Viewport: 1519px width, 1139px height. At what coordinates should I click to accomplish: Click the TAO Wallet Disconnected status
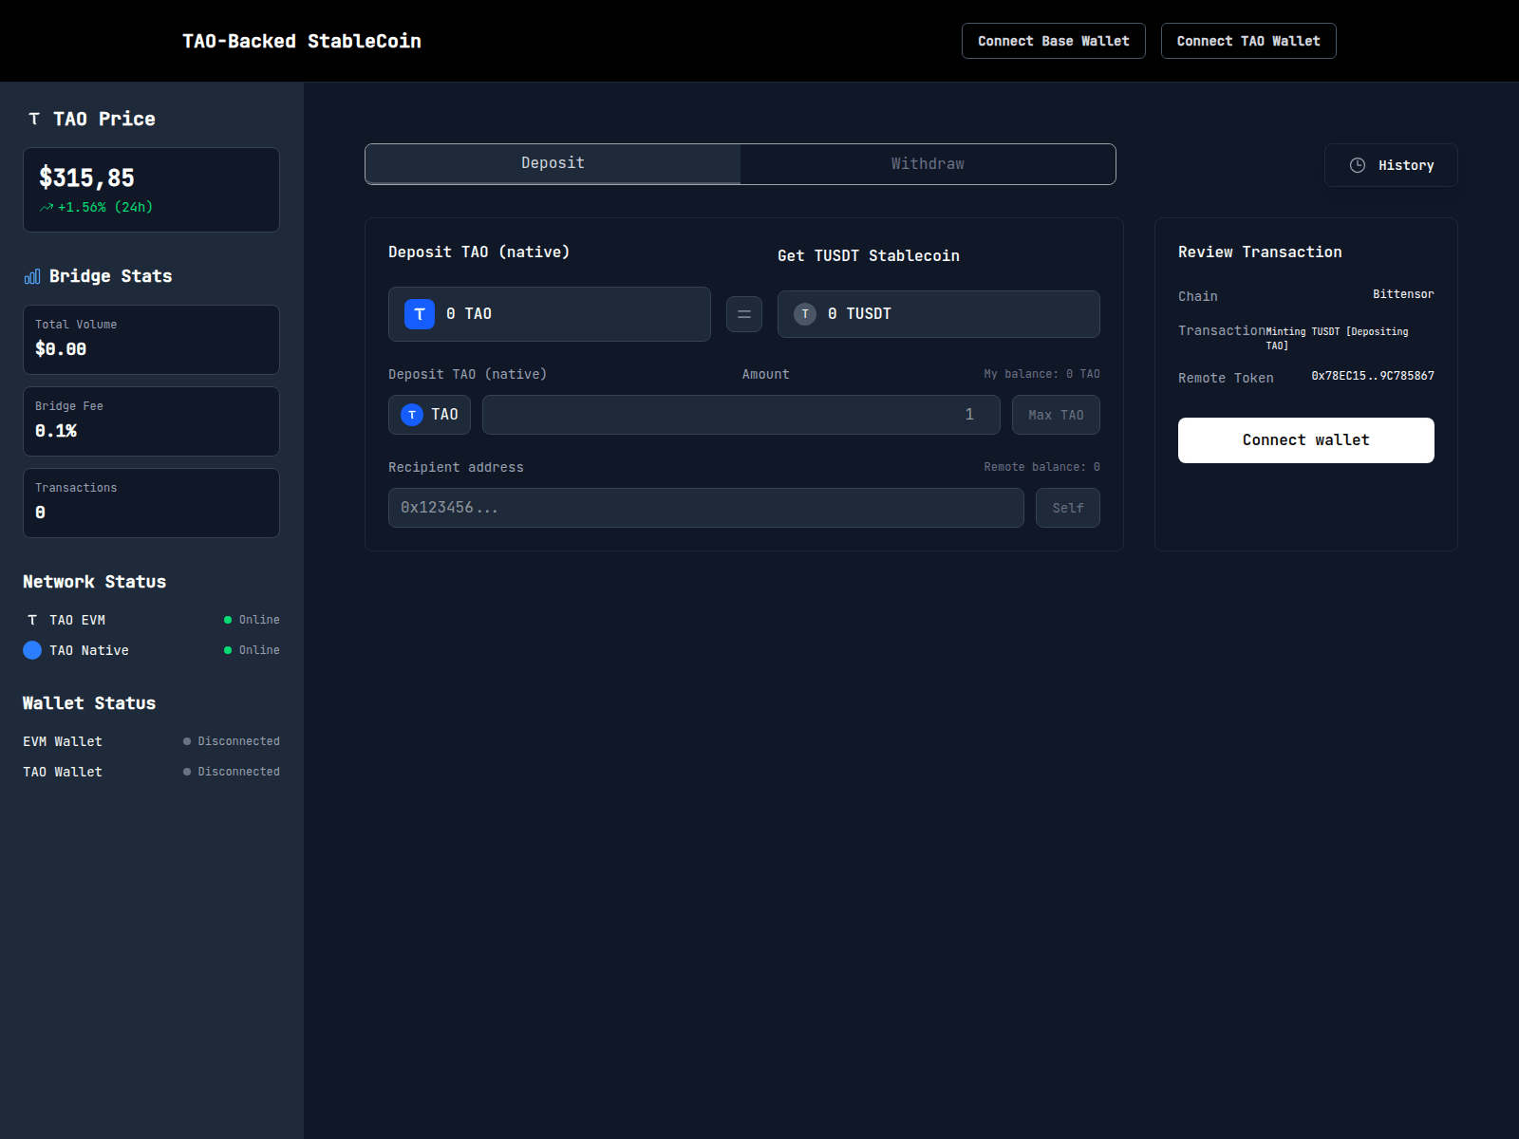coord(232,772)
